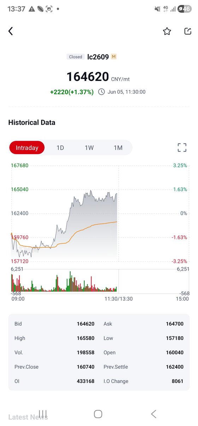Tap the Open value 160040
The height and width of the screenshot is (426, 198).
(175, 353)
